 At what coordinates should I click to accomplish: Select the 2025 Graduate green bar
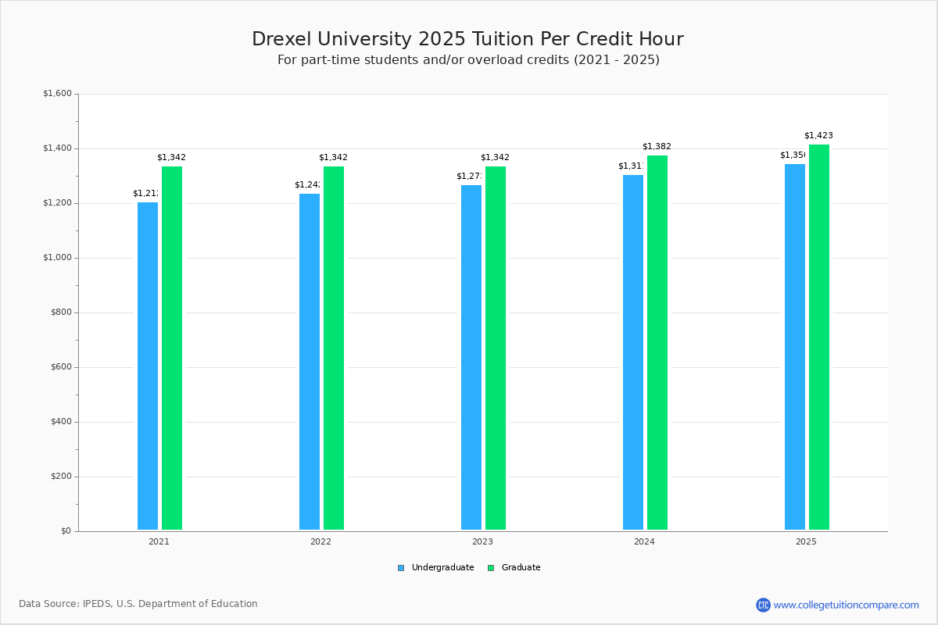click(819, 337)
